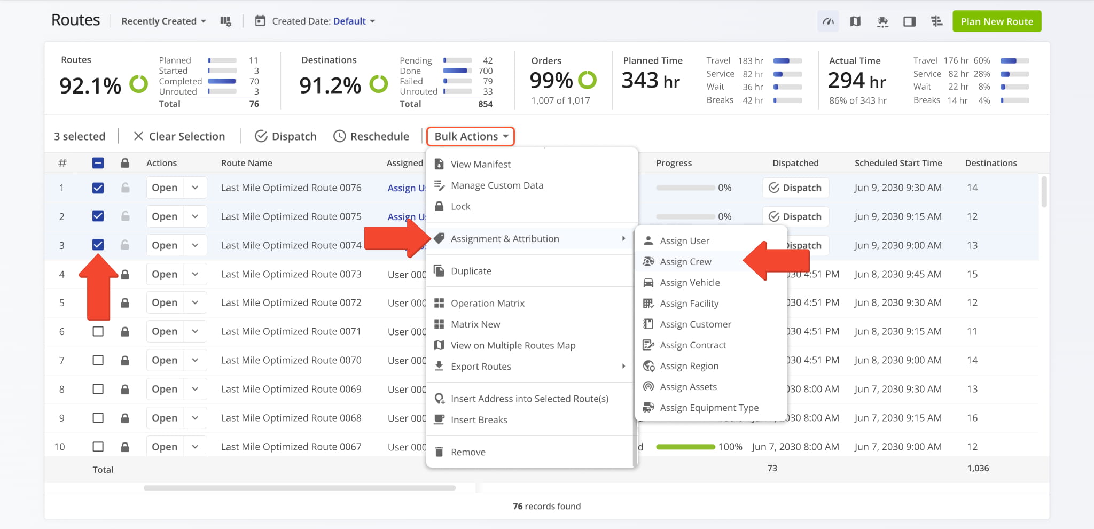Click the Reschedule button
This screenshot has width=1094, height=529.
[x=371, y=136]
